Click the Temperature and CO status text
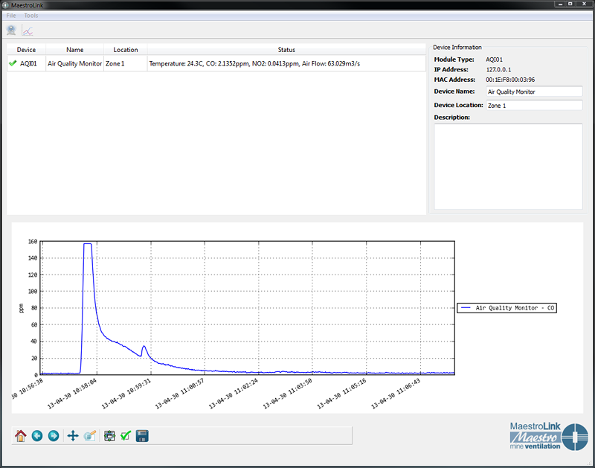This screenshot has height=468, width=595. (254, 63)
